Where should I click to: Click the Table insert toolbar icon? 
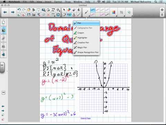pos(53,15)
